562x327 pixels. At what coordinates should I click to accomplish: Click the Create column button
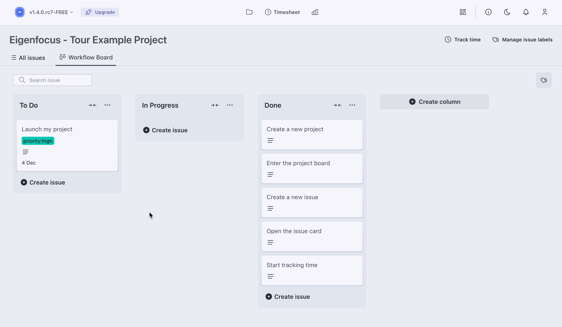click(x=434, y=102)
